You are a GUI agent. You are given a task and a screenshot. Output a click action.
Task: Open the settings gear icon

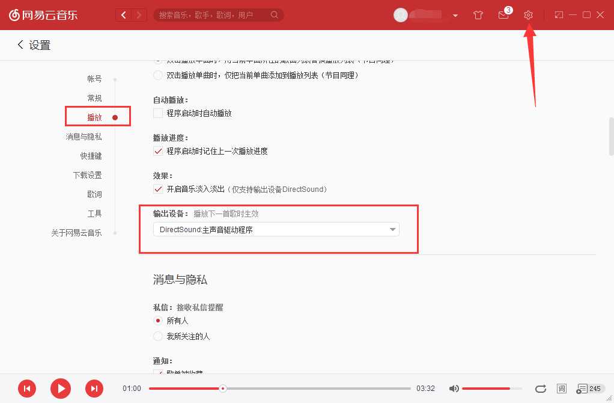pos(528,14)
